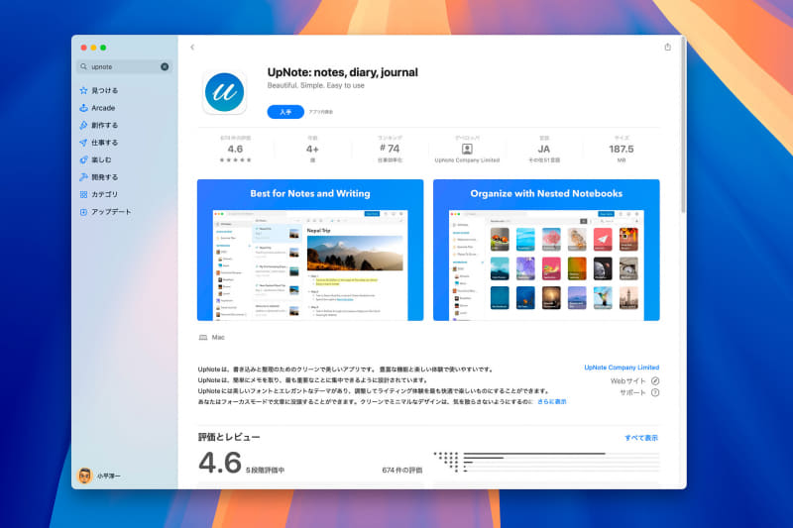Image resolution: width=793 pixels, height=528 pixels.
Task: Click the 評価とレビュー heading
Action: pyautogui.click(x=229, y=437)
